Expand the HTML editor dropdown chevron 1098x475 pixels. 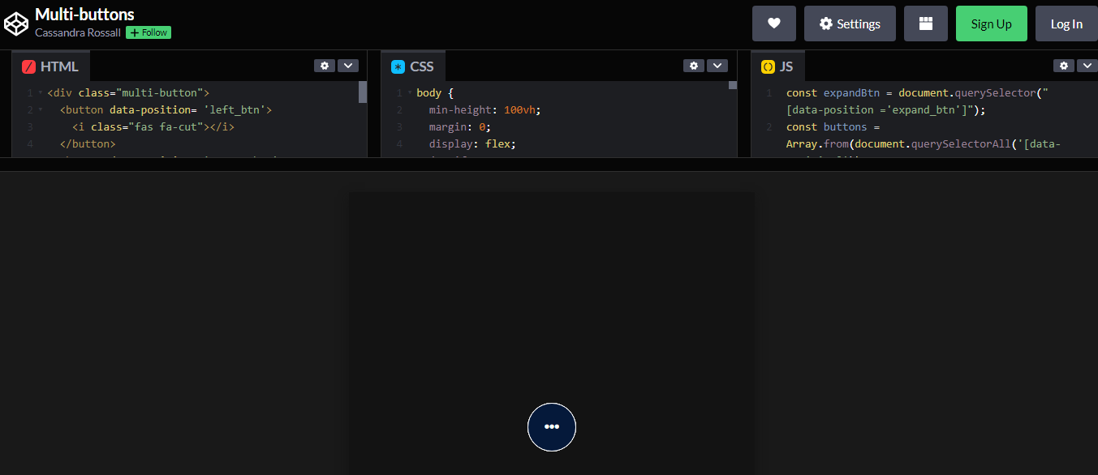click(348, 66)
